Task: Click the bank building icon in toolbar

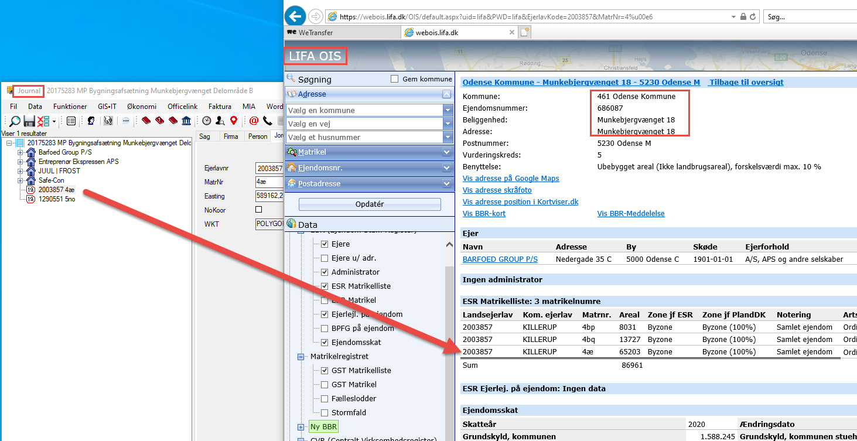Action: click(186, 121)
